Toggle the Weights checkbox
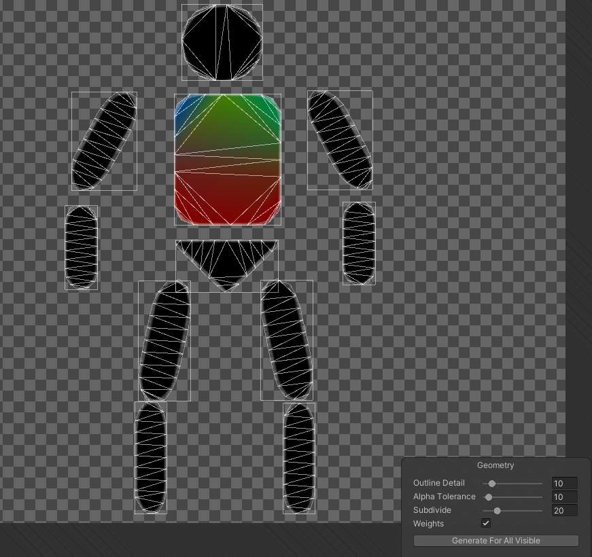 [486, 524]
